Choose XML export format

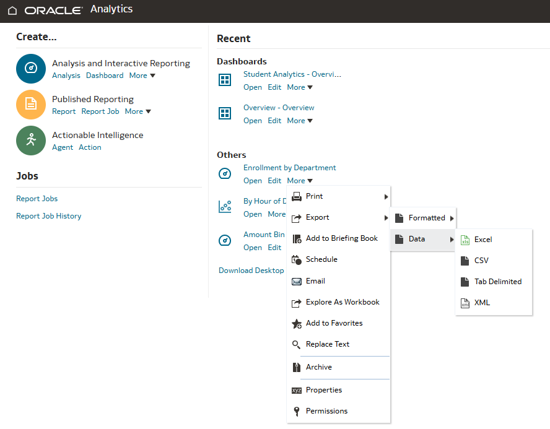[494, 303]
